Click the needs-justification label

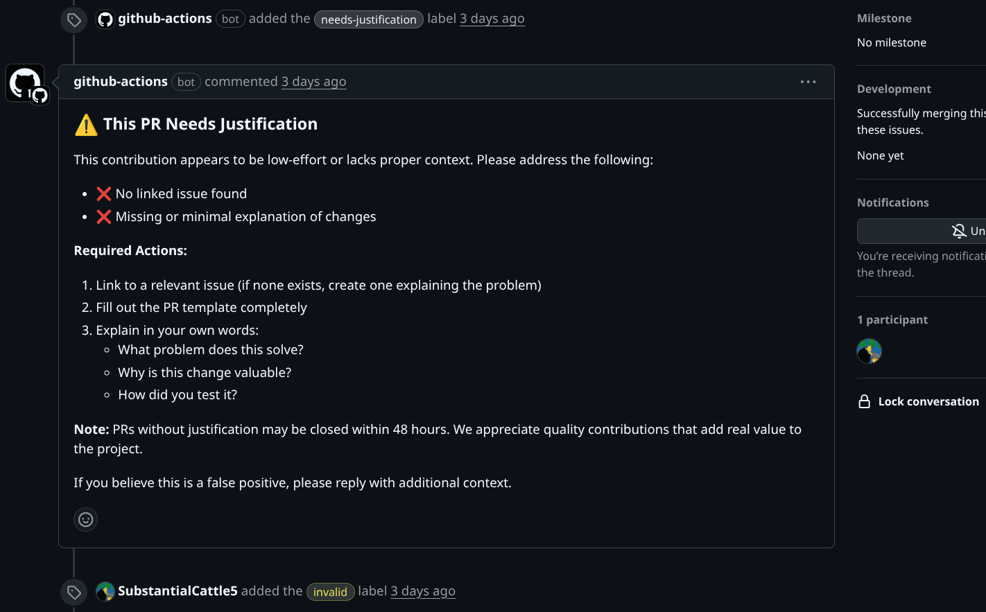click(x=368, y=19)
